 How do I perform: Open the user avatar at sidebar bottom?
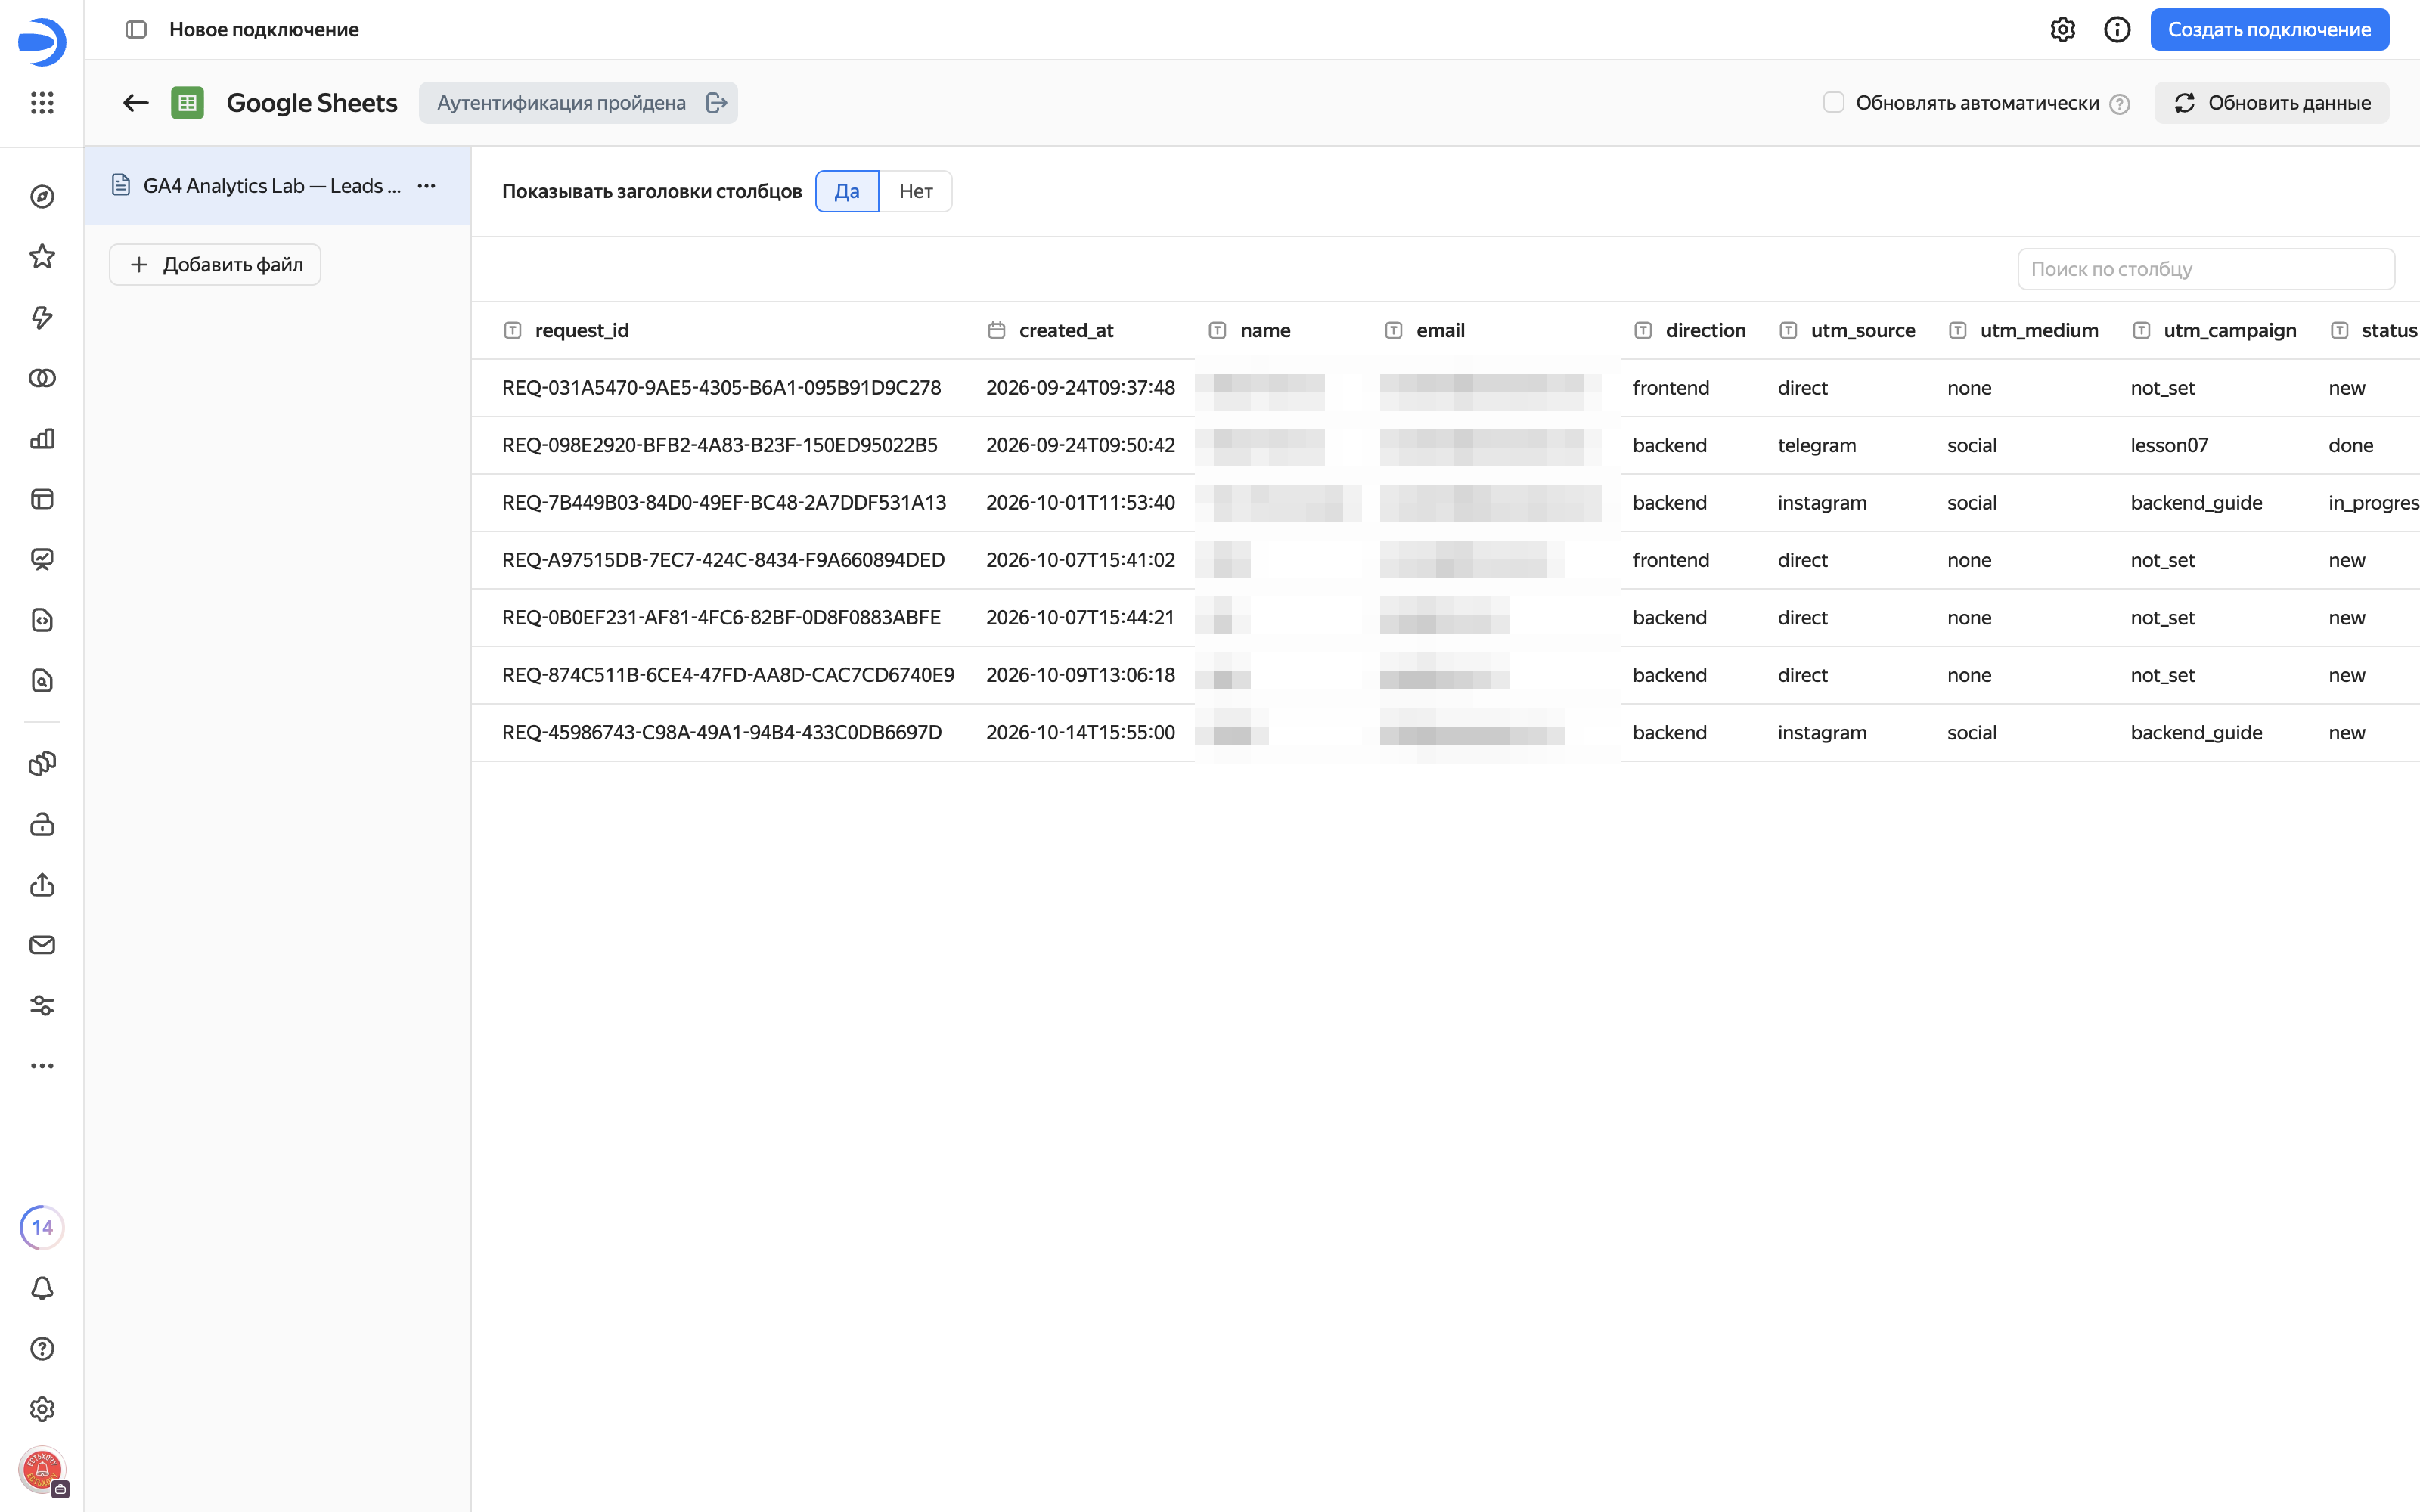point(42,1470)
